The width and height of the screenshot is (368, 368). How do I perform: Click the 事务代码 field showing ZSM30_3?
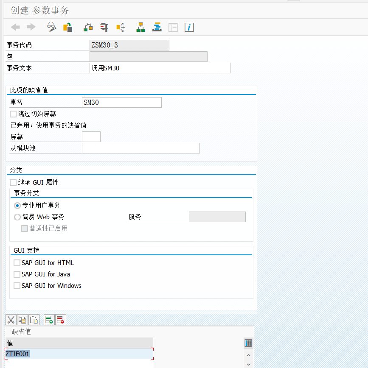tap(129, 45)
